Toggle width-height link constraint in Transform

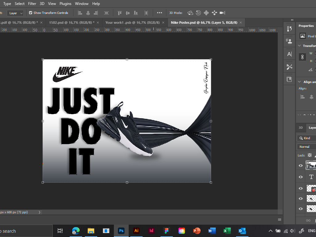[x=302, y=57]
